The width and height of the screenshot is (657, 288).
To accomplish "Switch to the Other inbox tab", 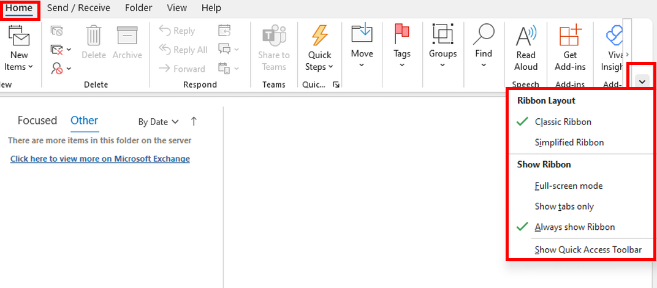I will point(84,121).
